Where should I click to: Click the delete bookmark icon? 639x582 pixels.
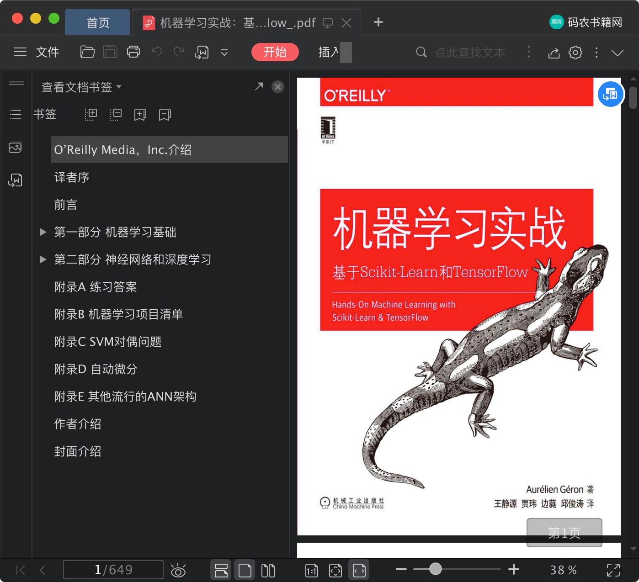[165, 114]
